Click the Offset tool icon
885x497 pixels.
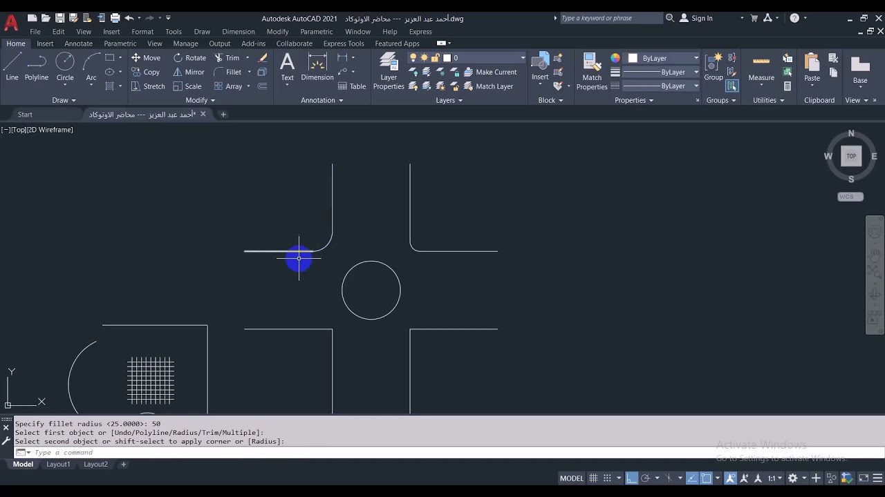(263, 86)
